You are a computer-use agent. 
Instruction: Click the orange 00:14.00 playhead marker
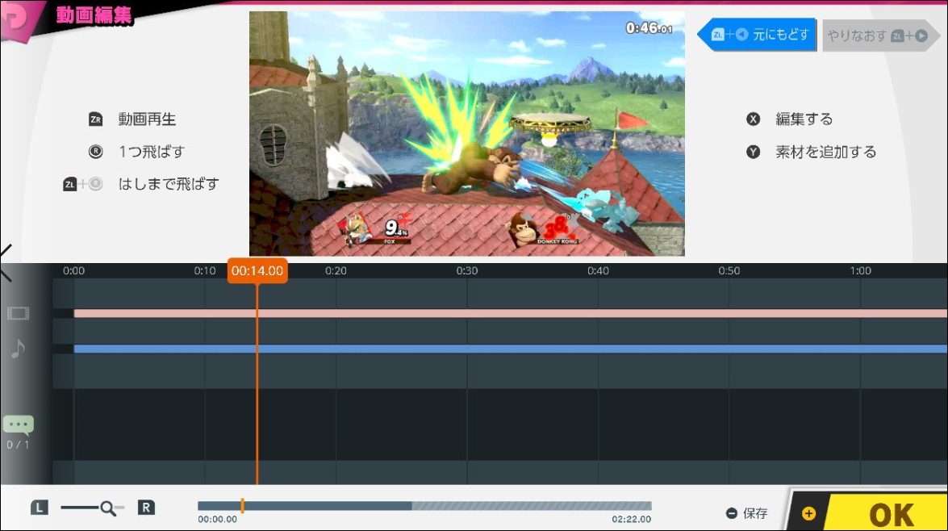[257, 271]
